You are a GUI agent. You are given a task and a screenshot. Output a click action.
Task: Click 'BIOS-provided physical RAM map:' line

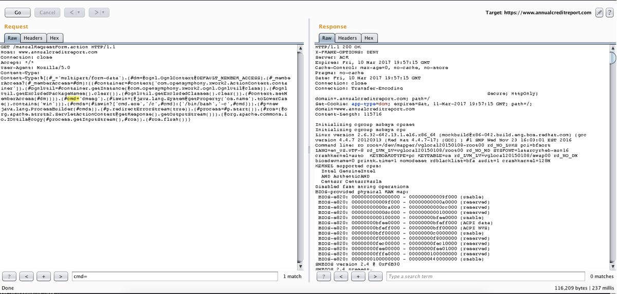pyautogui.click(x=361, y=192)
